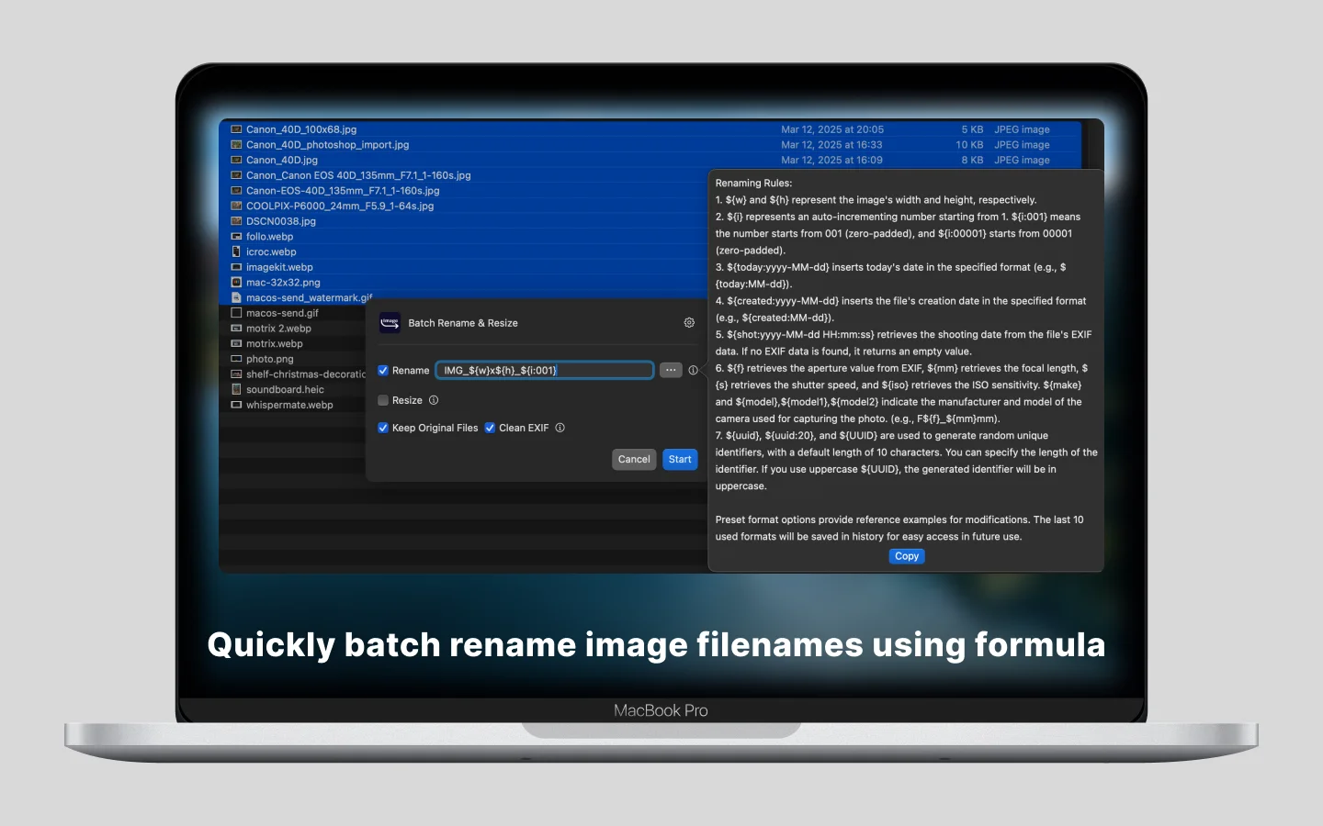This screenshot has height=826, width=1323.
Task: Select file name Canon_40D_photoshop_import.jpg
Action: point(328,145)
